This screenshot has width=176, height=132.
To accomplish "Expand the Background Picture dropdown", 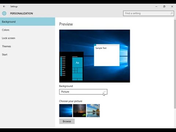I will tap(83, 92).
